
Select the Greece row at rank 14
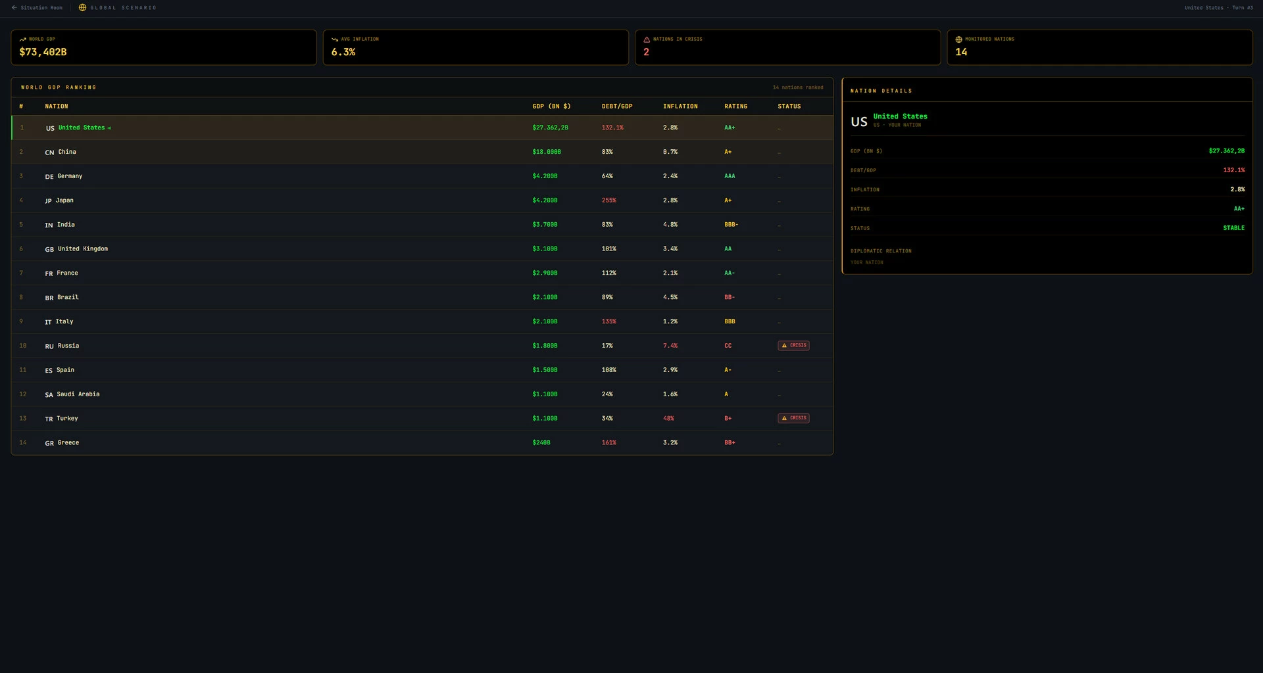422,442
